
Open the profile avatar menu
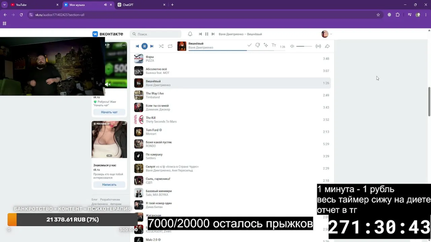coord(325,34)
